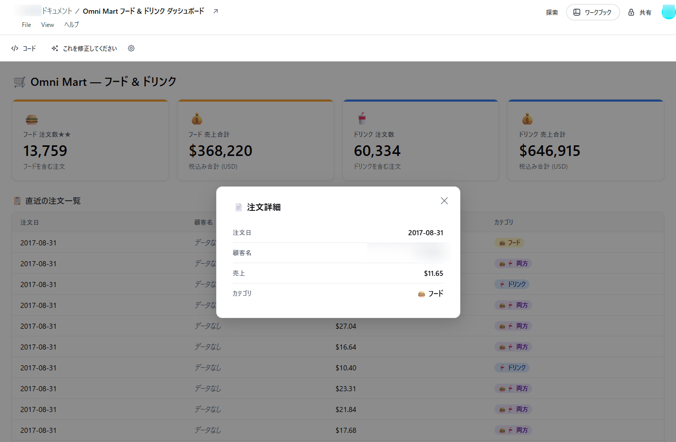Click the $10.40 sales cell
This screenshot has height=442, width=676.
coord(346,368)
